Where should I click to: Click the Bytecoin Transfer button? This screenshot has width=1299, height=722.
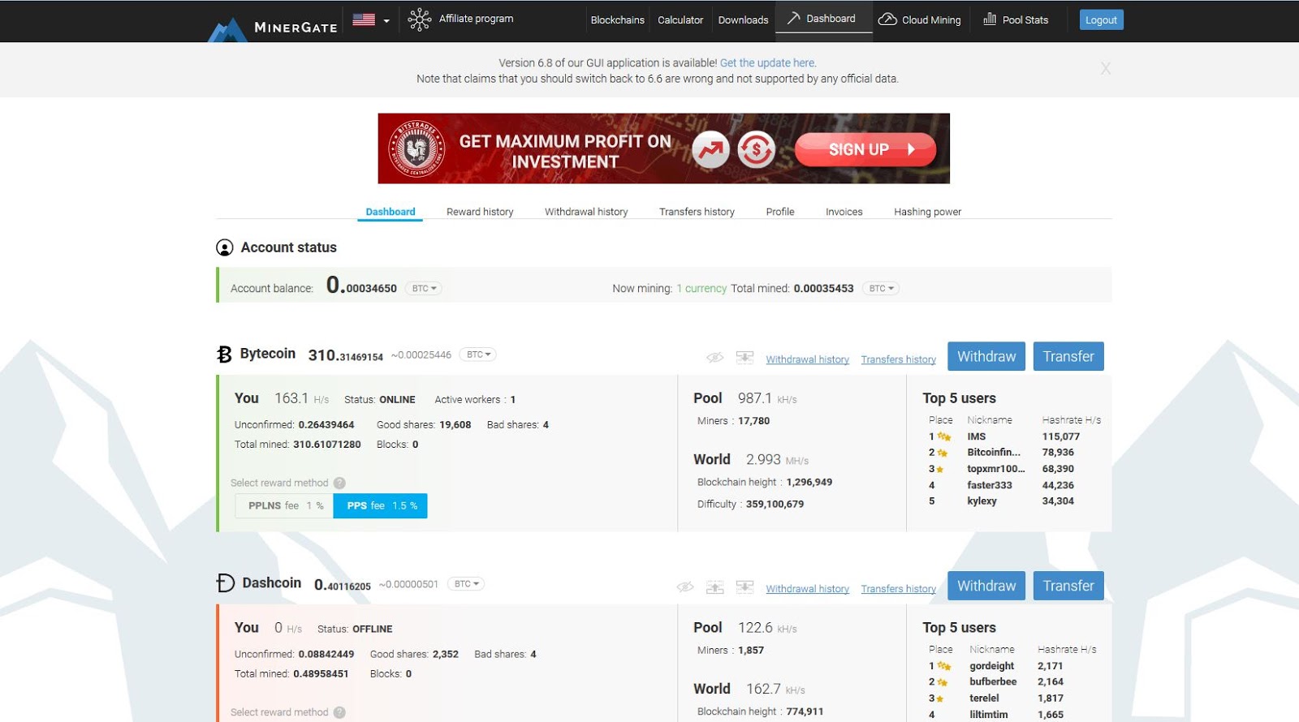point(1068,356)
